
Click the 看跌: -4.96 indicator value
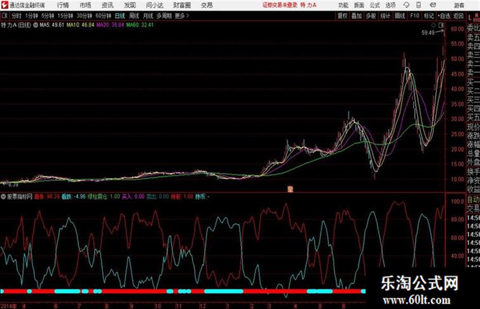(x=74, y=197)
